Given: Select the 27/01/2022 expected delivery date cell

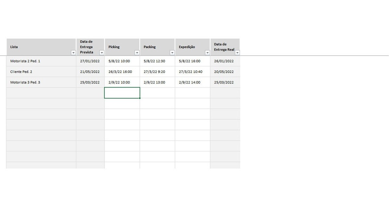Looking at the screenshot, I should (x=90, y=61).
